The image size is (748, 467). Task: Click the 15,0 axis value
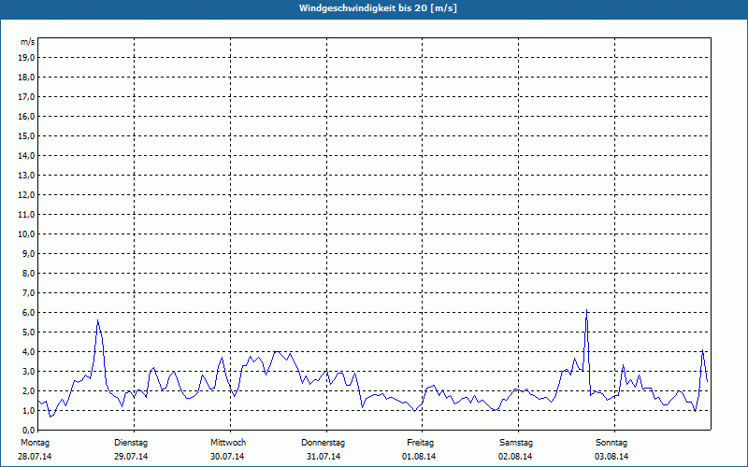tap(25, 135)
